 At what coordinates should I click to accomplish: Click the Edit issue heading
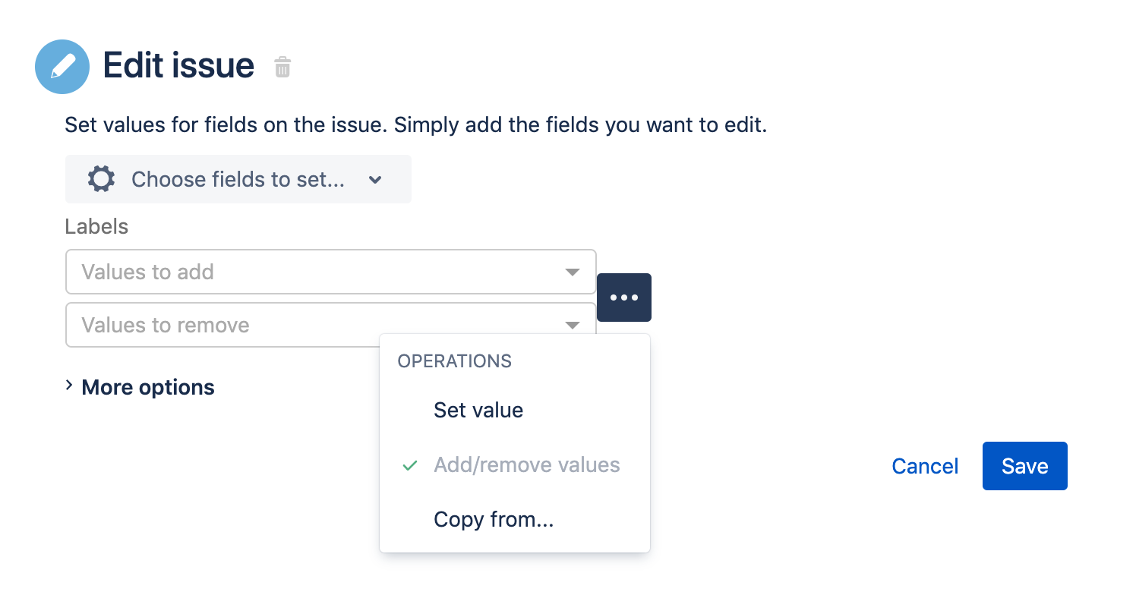pyautogui.click(x=178, y=66)
